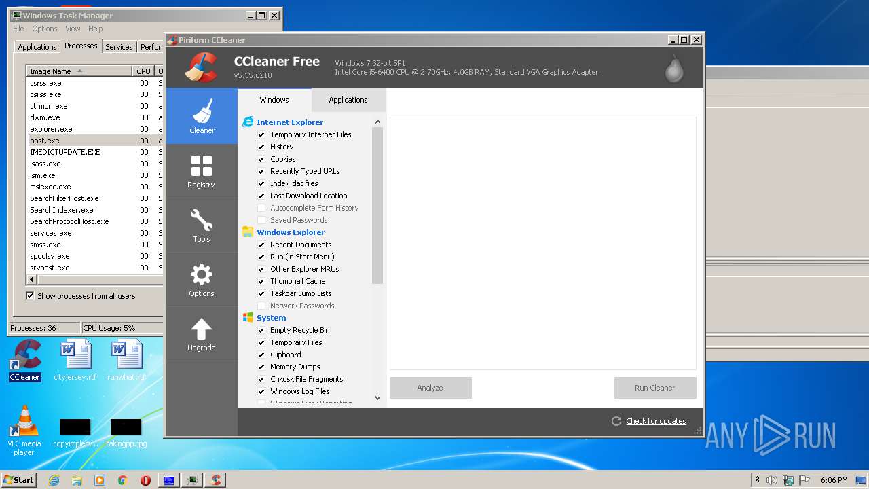
Task: Click the Piriform pear icon
Action: pyautogui.click(x=674, y=68)
